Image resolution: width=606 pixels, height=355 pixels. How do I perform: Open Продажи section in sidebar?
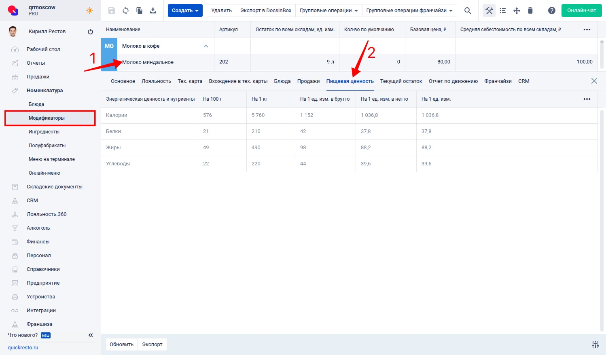38,77
